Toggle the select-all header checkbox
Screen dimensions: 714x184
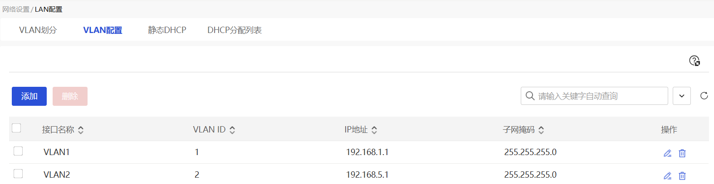(x=17, y=128)
